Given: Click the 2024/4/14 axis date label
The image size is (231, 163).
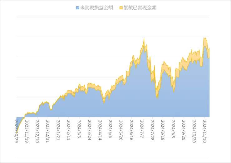Looking at the screenshot, I should [x=100, y=130].
